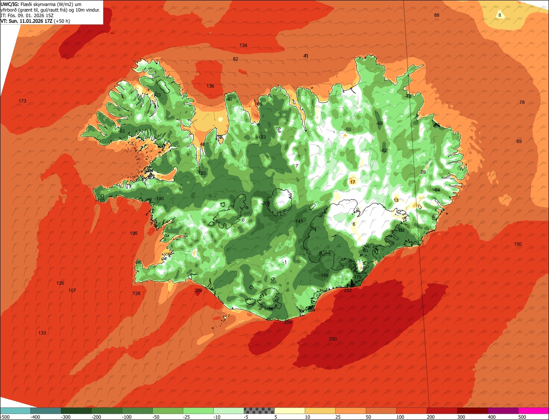
Task: Pick the orange 50 to 100 legend swatch
Action: pyautogui.click(x=381, y=411)
